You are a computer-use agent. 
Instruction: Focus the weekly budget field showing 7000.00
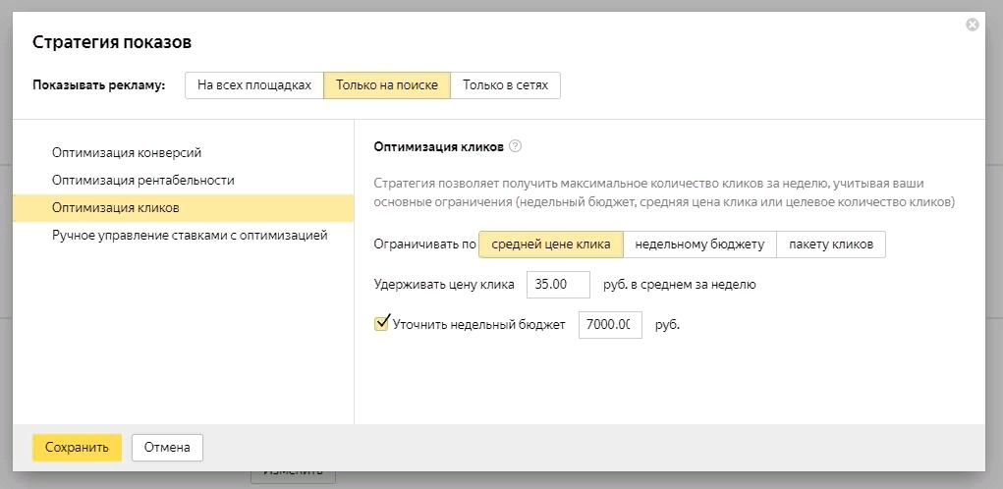click(x=609, y=325)
